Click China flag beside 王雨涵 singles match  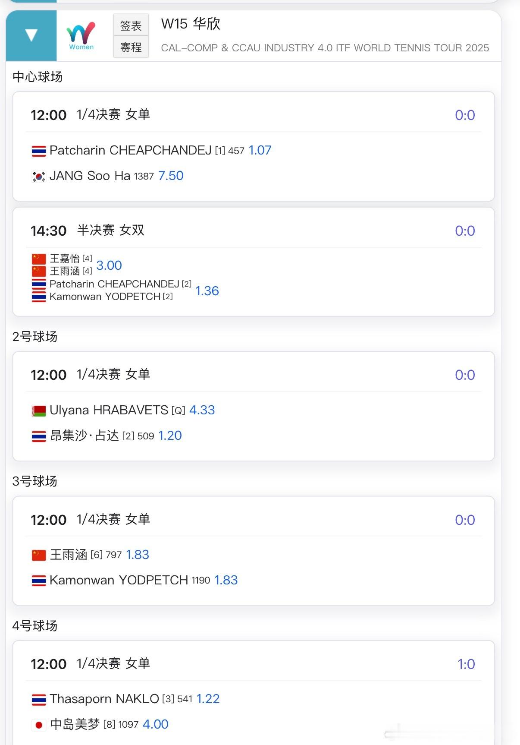(x=39, y=555)
